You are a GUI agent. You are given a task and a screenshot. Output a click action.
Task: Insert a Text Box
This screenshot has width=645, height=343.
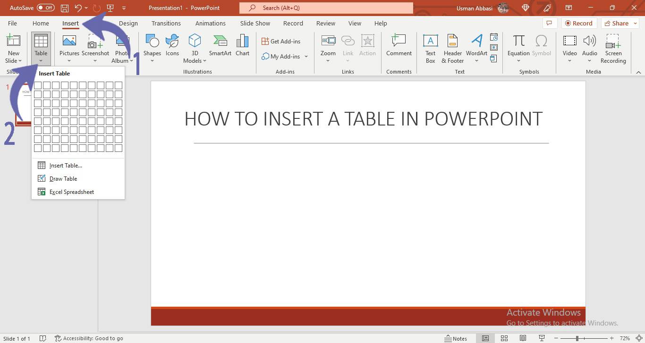(x=430, y=48)
